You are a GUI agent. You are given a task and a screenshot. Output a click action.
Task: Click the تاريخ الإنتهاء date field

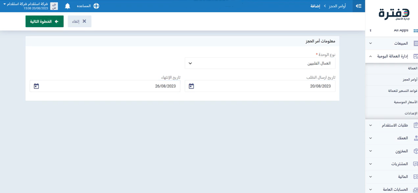pyautogui.click(x=105, y=86)
